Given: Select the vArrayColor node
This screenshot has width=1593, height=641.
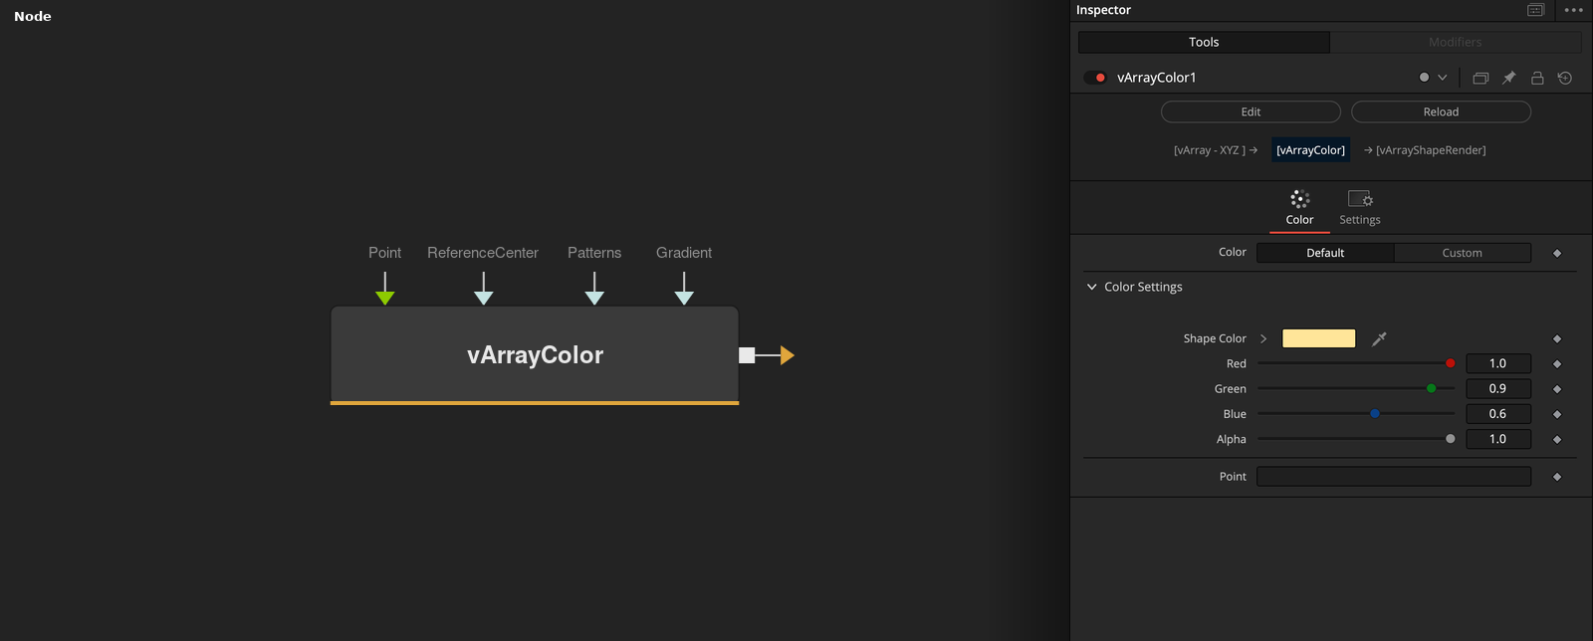Looking at the screenshot, I should pos(535,355).
